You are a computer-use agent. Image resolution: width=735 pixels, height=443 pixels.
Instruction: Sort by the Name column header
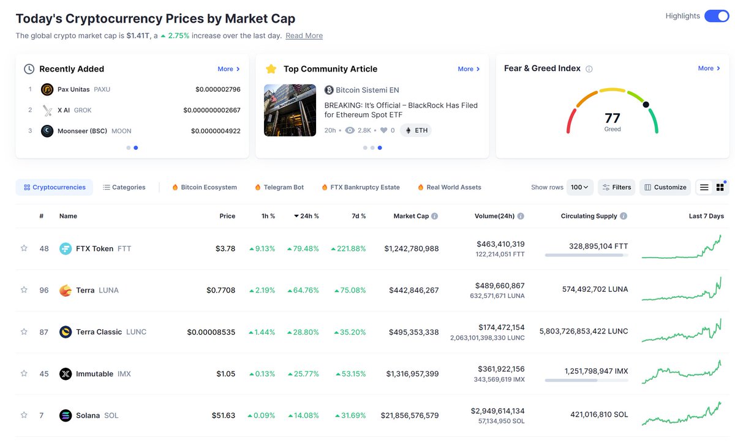[x=68, y=216]
